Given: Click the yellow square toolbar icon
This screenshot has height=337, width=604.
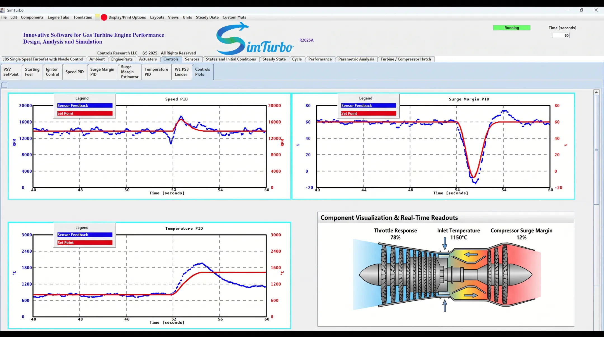Looking at the screenshot, I should 97,17.
